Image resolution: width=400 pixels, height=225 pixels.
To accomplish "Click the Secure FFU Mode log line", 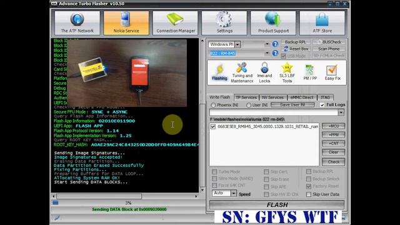I will pos(91,112).
